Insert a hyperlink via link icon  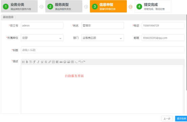click(50, 62)
